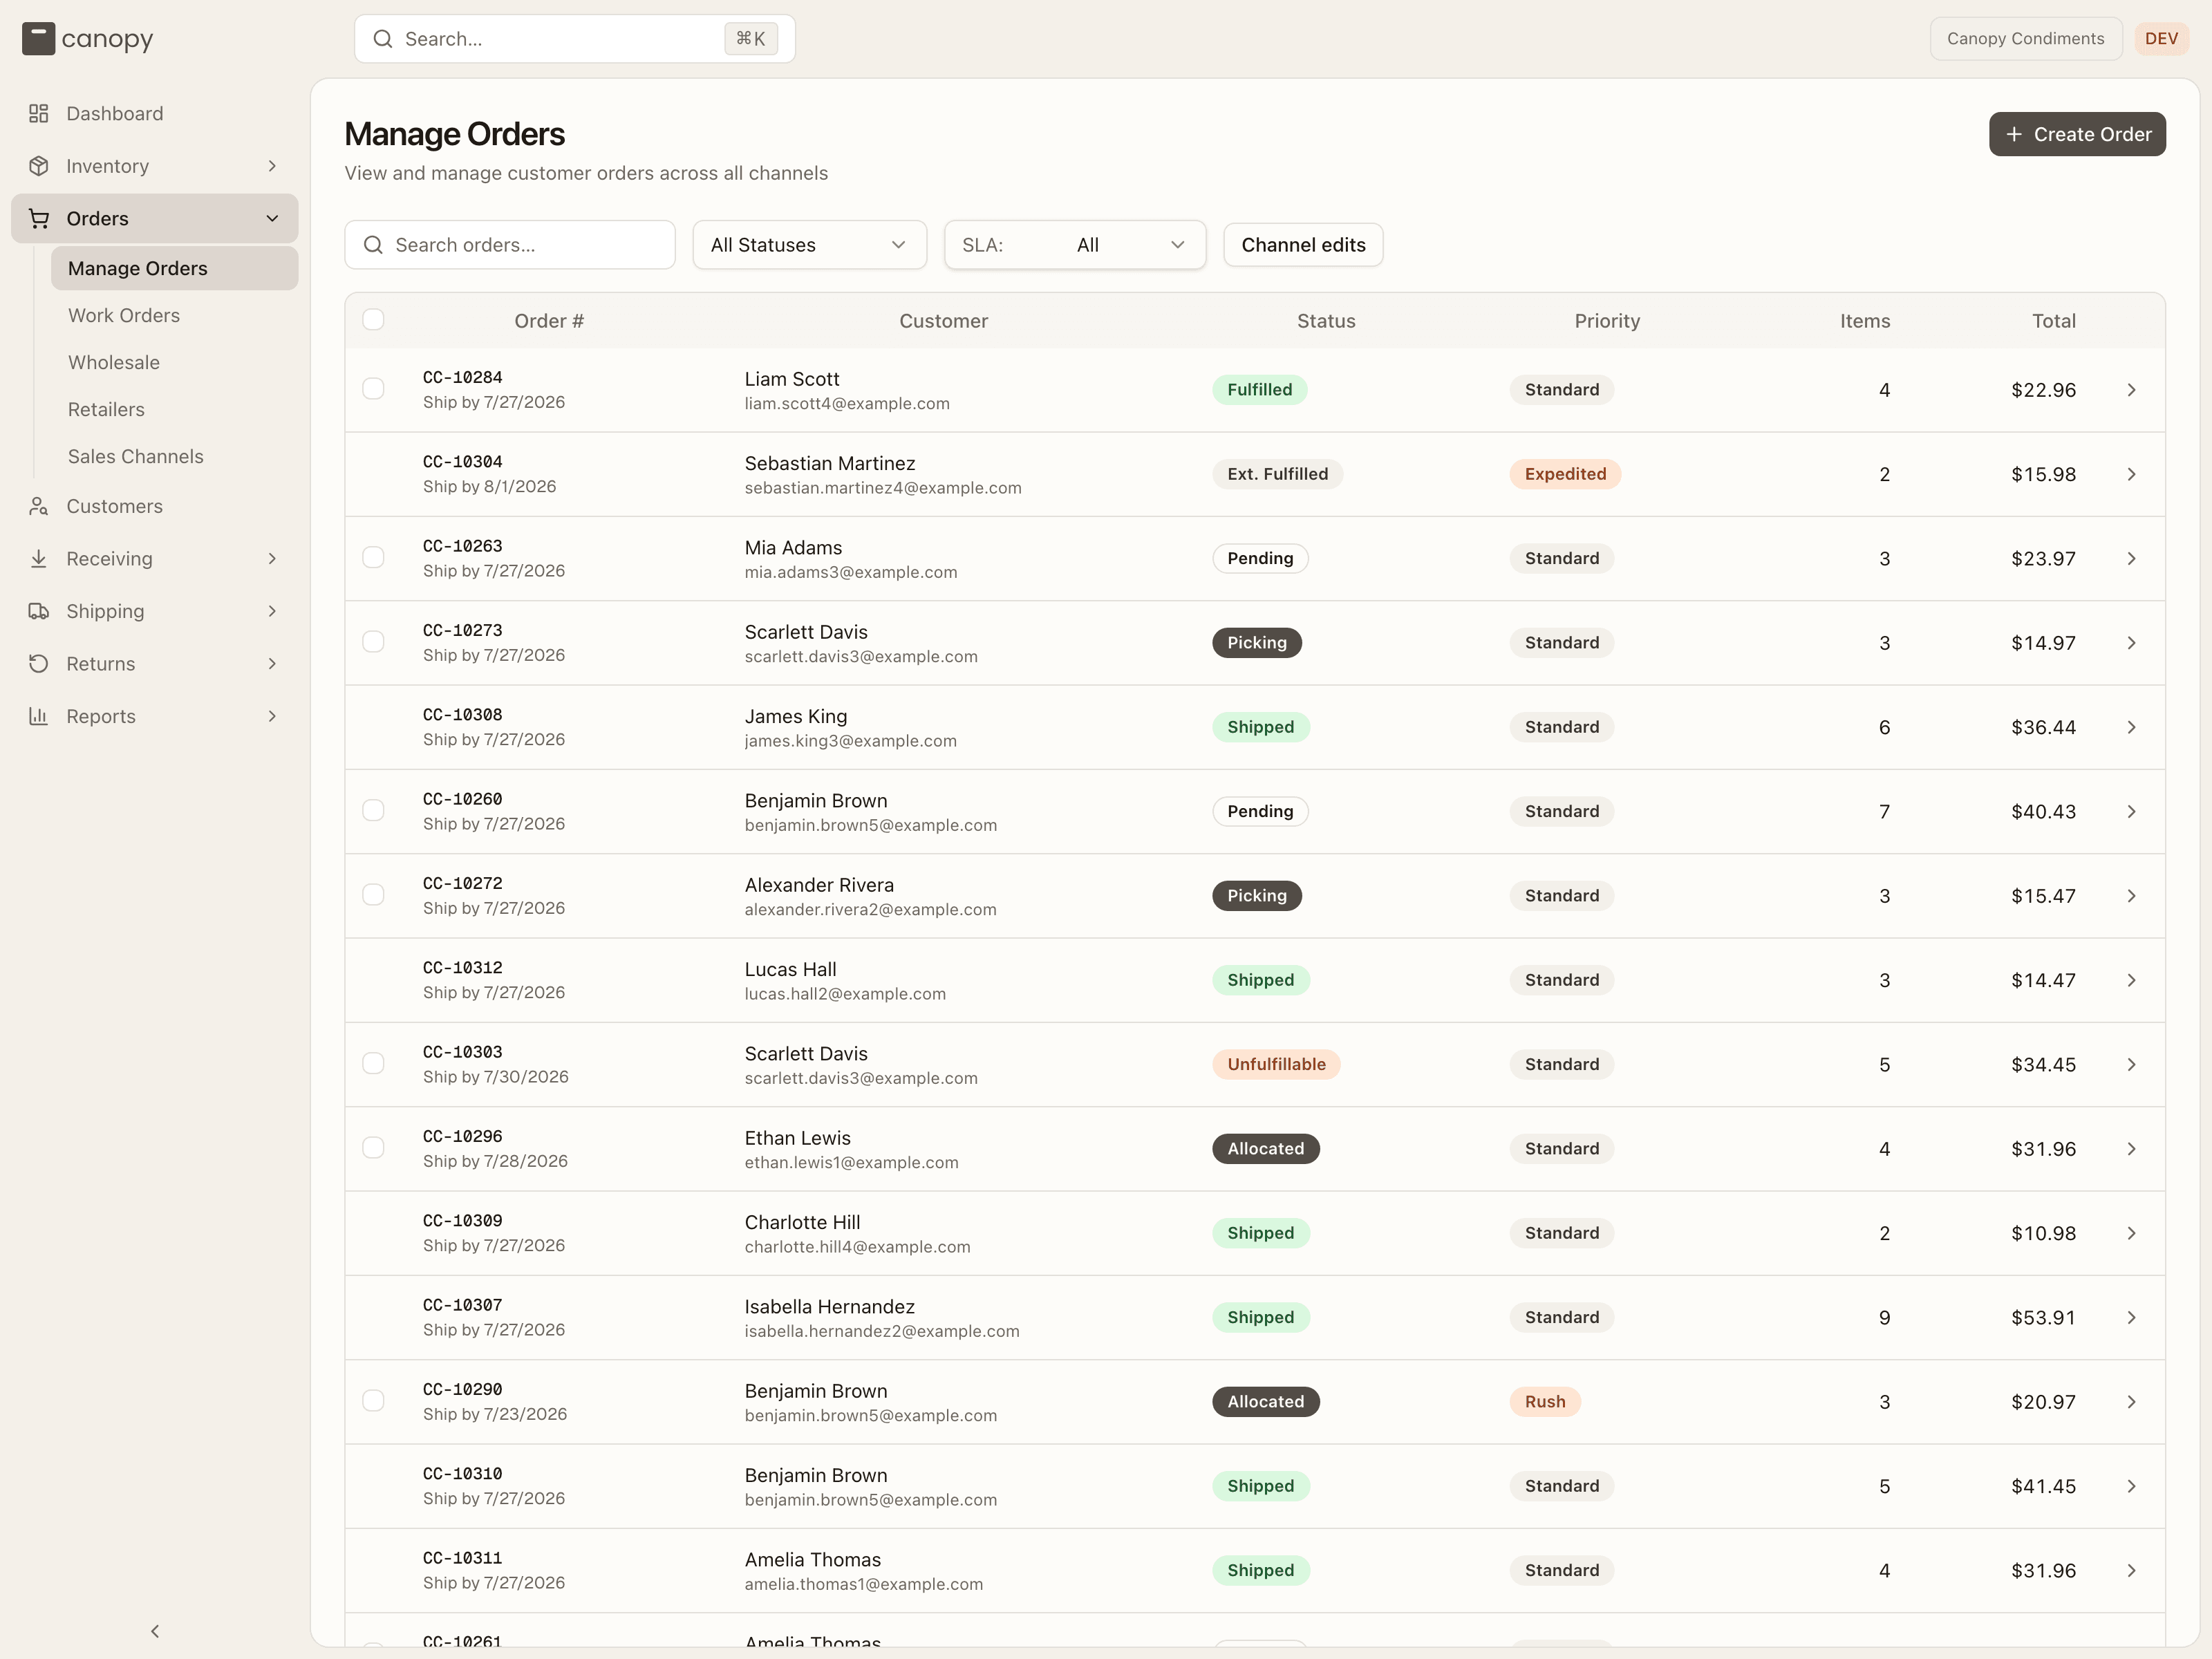Go to Manage Orders in sidebar
Screen dimensions: 2212x1659
point(175,269)
